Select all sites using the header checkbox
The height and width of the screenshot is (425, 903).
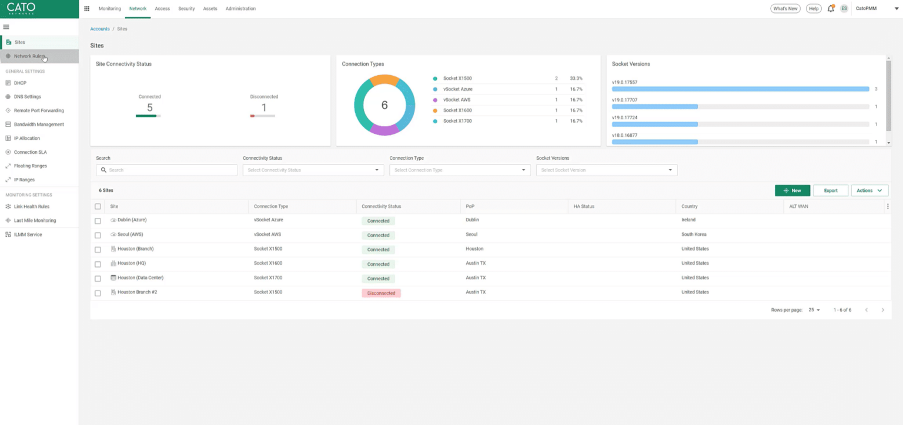(x=98, y=206)
